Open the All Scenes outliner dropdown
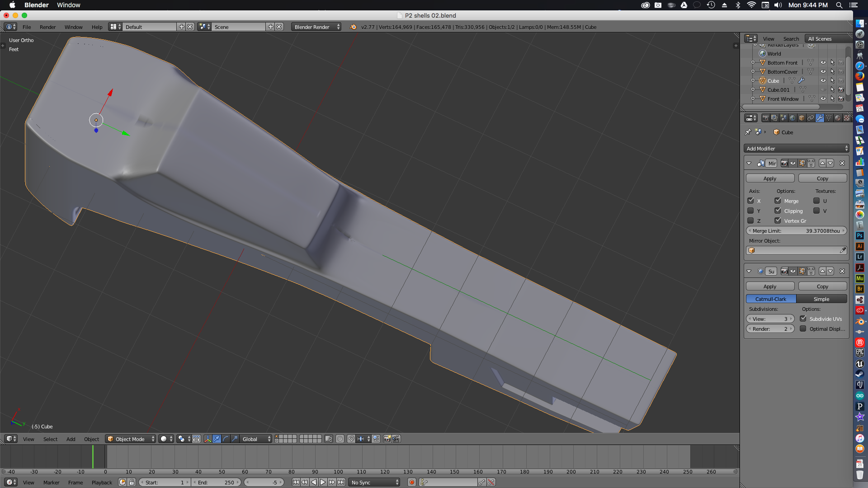This screenshot has width=868, height=488. coord(829,38)
